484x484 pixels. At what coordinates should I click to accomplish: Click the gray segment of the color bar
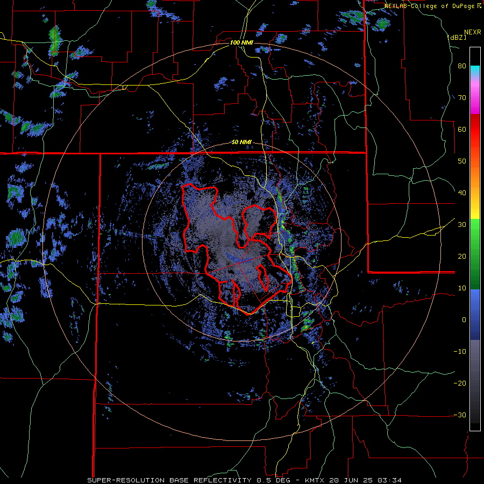pos(475,381)
